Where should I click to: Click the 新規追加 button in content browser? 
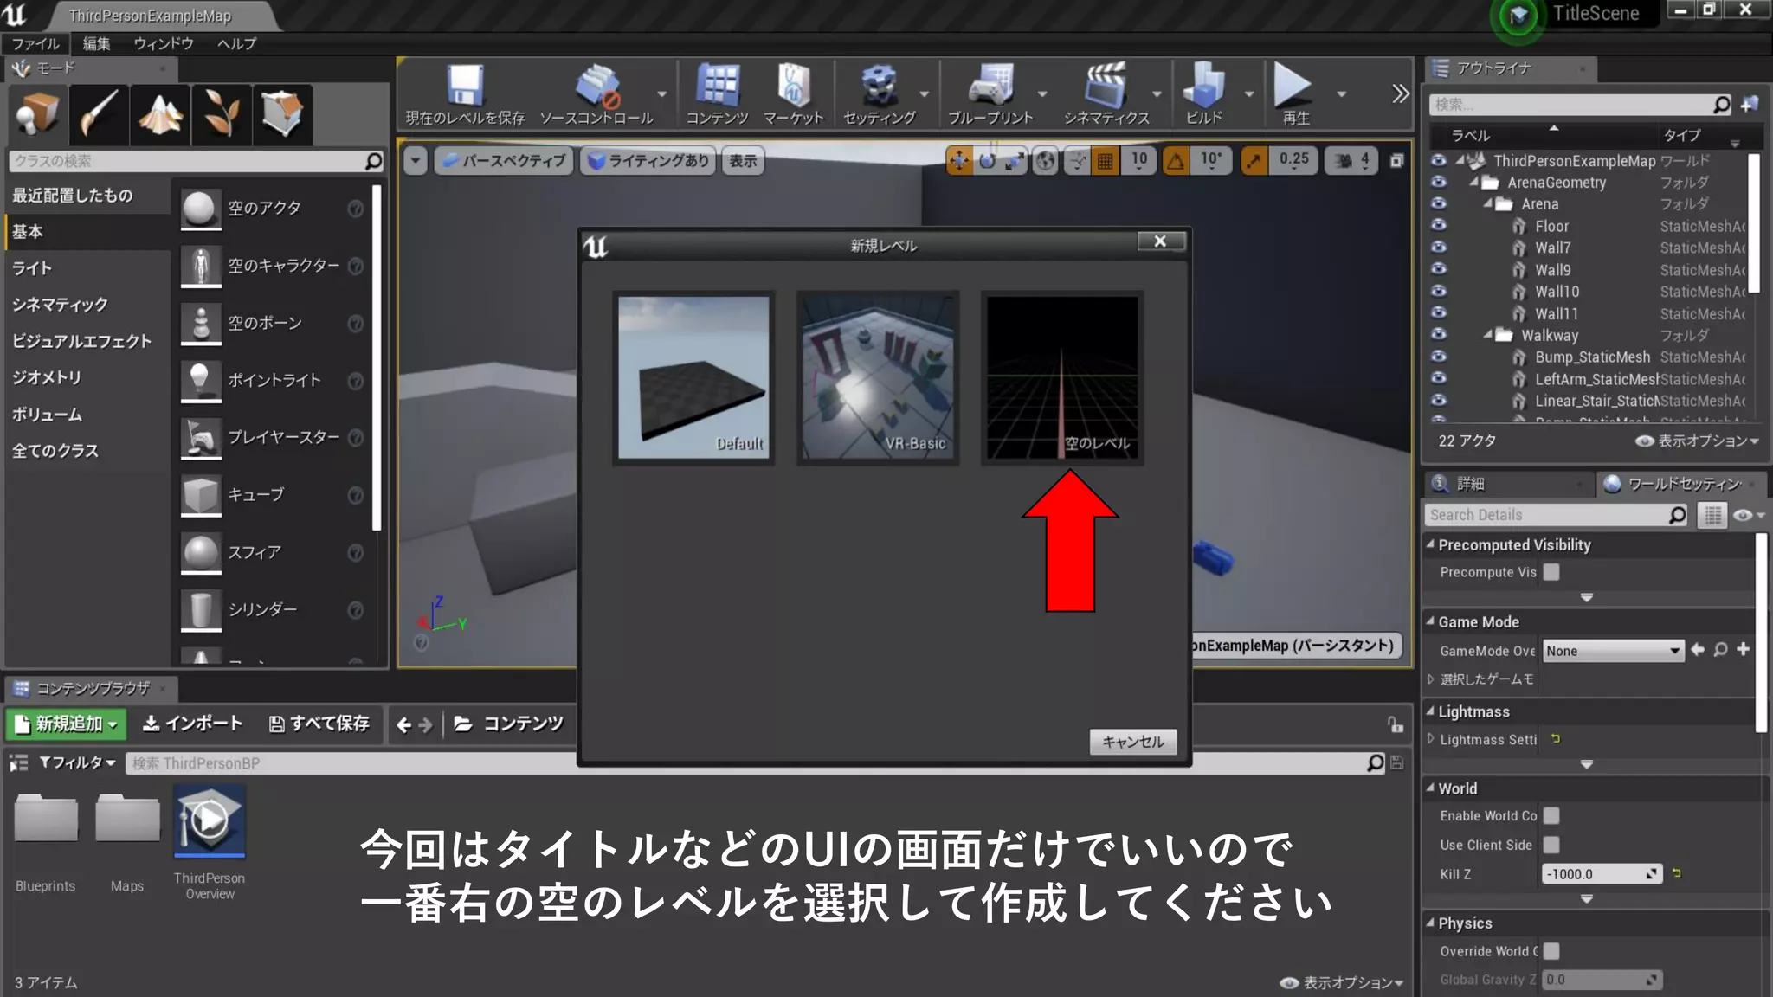(66, 724)
